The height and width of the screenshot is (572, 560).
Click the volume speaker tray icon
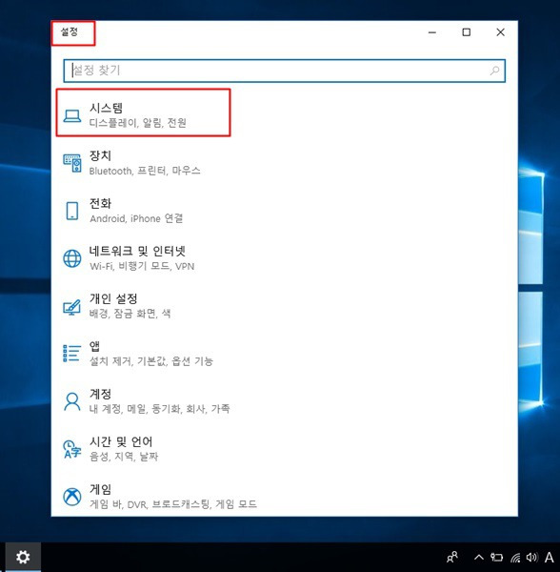pyautogui.click(x=532, y=557)
